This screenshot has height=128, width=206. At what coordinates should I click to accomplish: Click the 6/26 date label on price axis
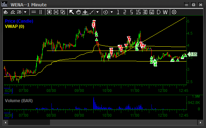click(x=9, y=91)
